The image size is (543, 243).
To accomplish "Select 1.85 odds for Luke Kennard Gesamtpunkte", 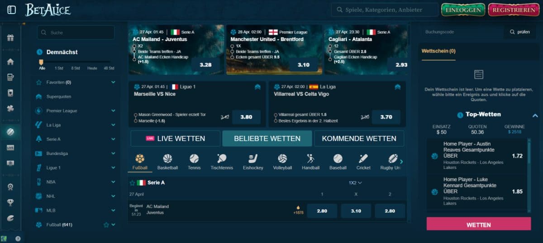I will [517, 192].
